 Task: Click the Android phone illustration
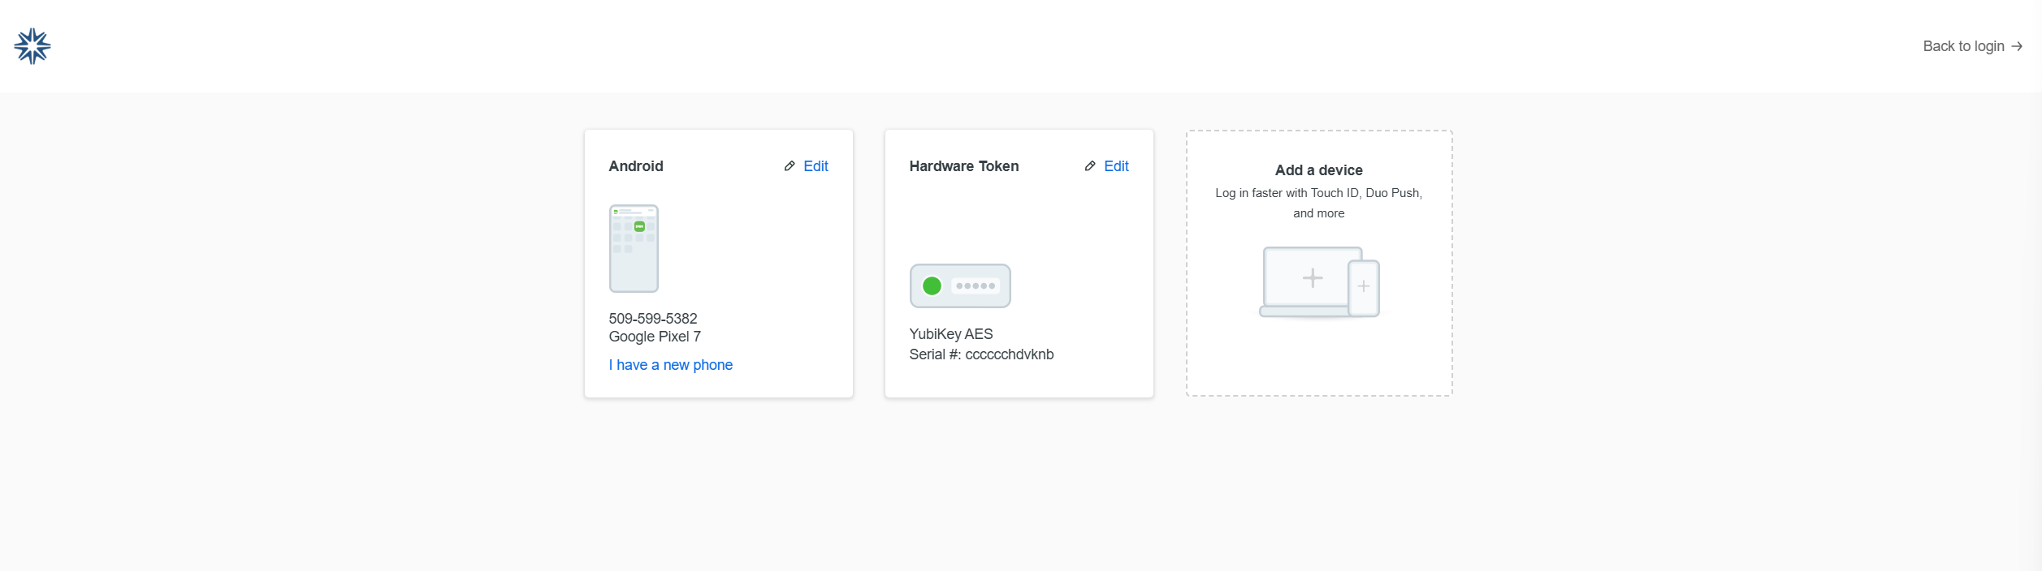tap(634, 248)
